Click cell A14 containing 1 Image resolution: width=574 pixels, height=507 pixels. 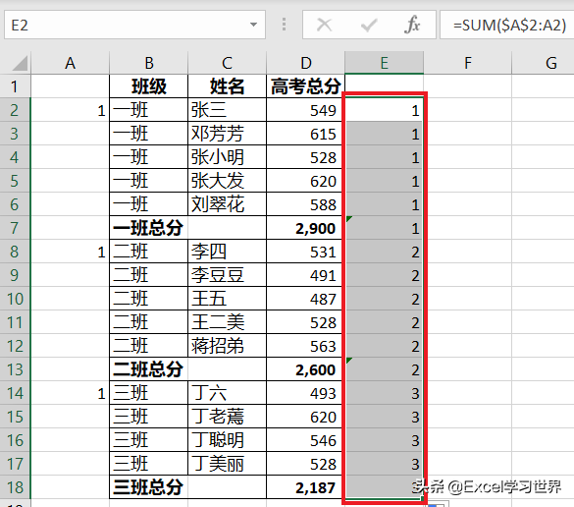tap(70, 393)
